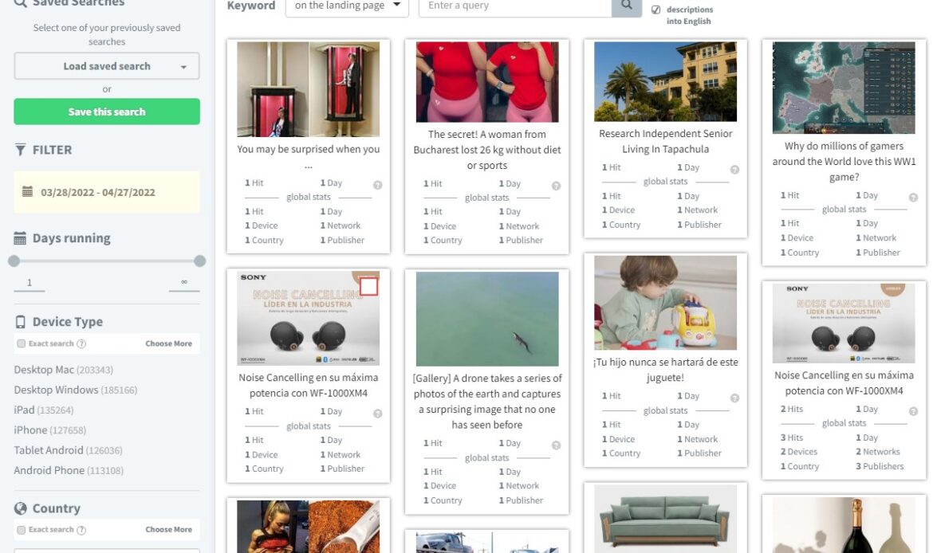Click help icon on the Tapachula Senior Living ad
The image size is (933, 553).
(x=735, y=170)
